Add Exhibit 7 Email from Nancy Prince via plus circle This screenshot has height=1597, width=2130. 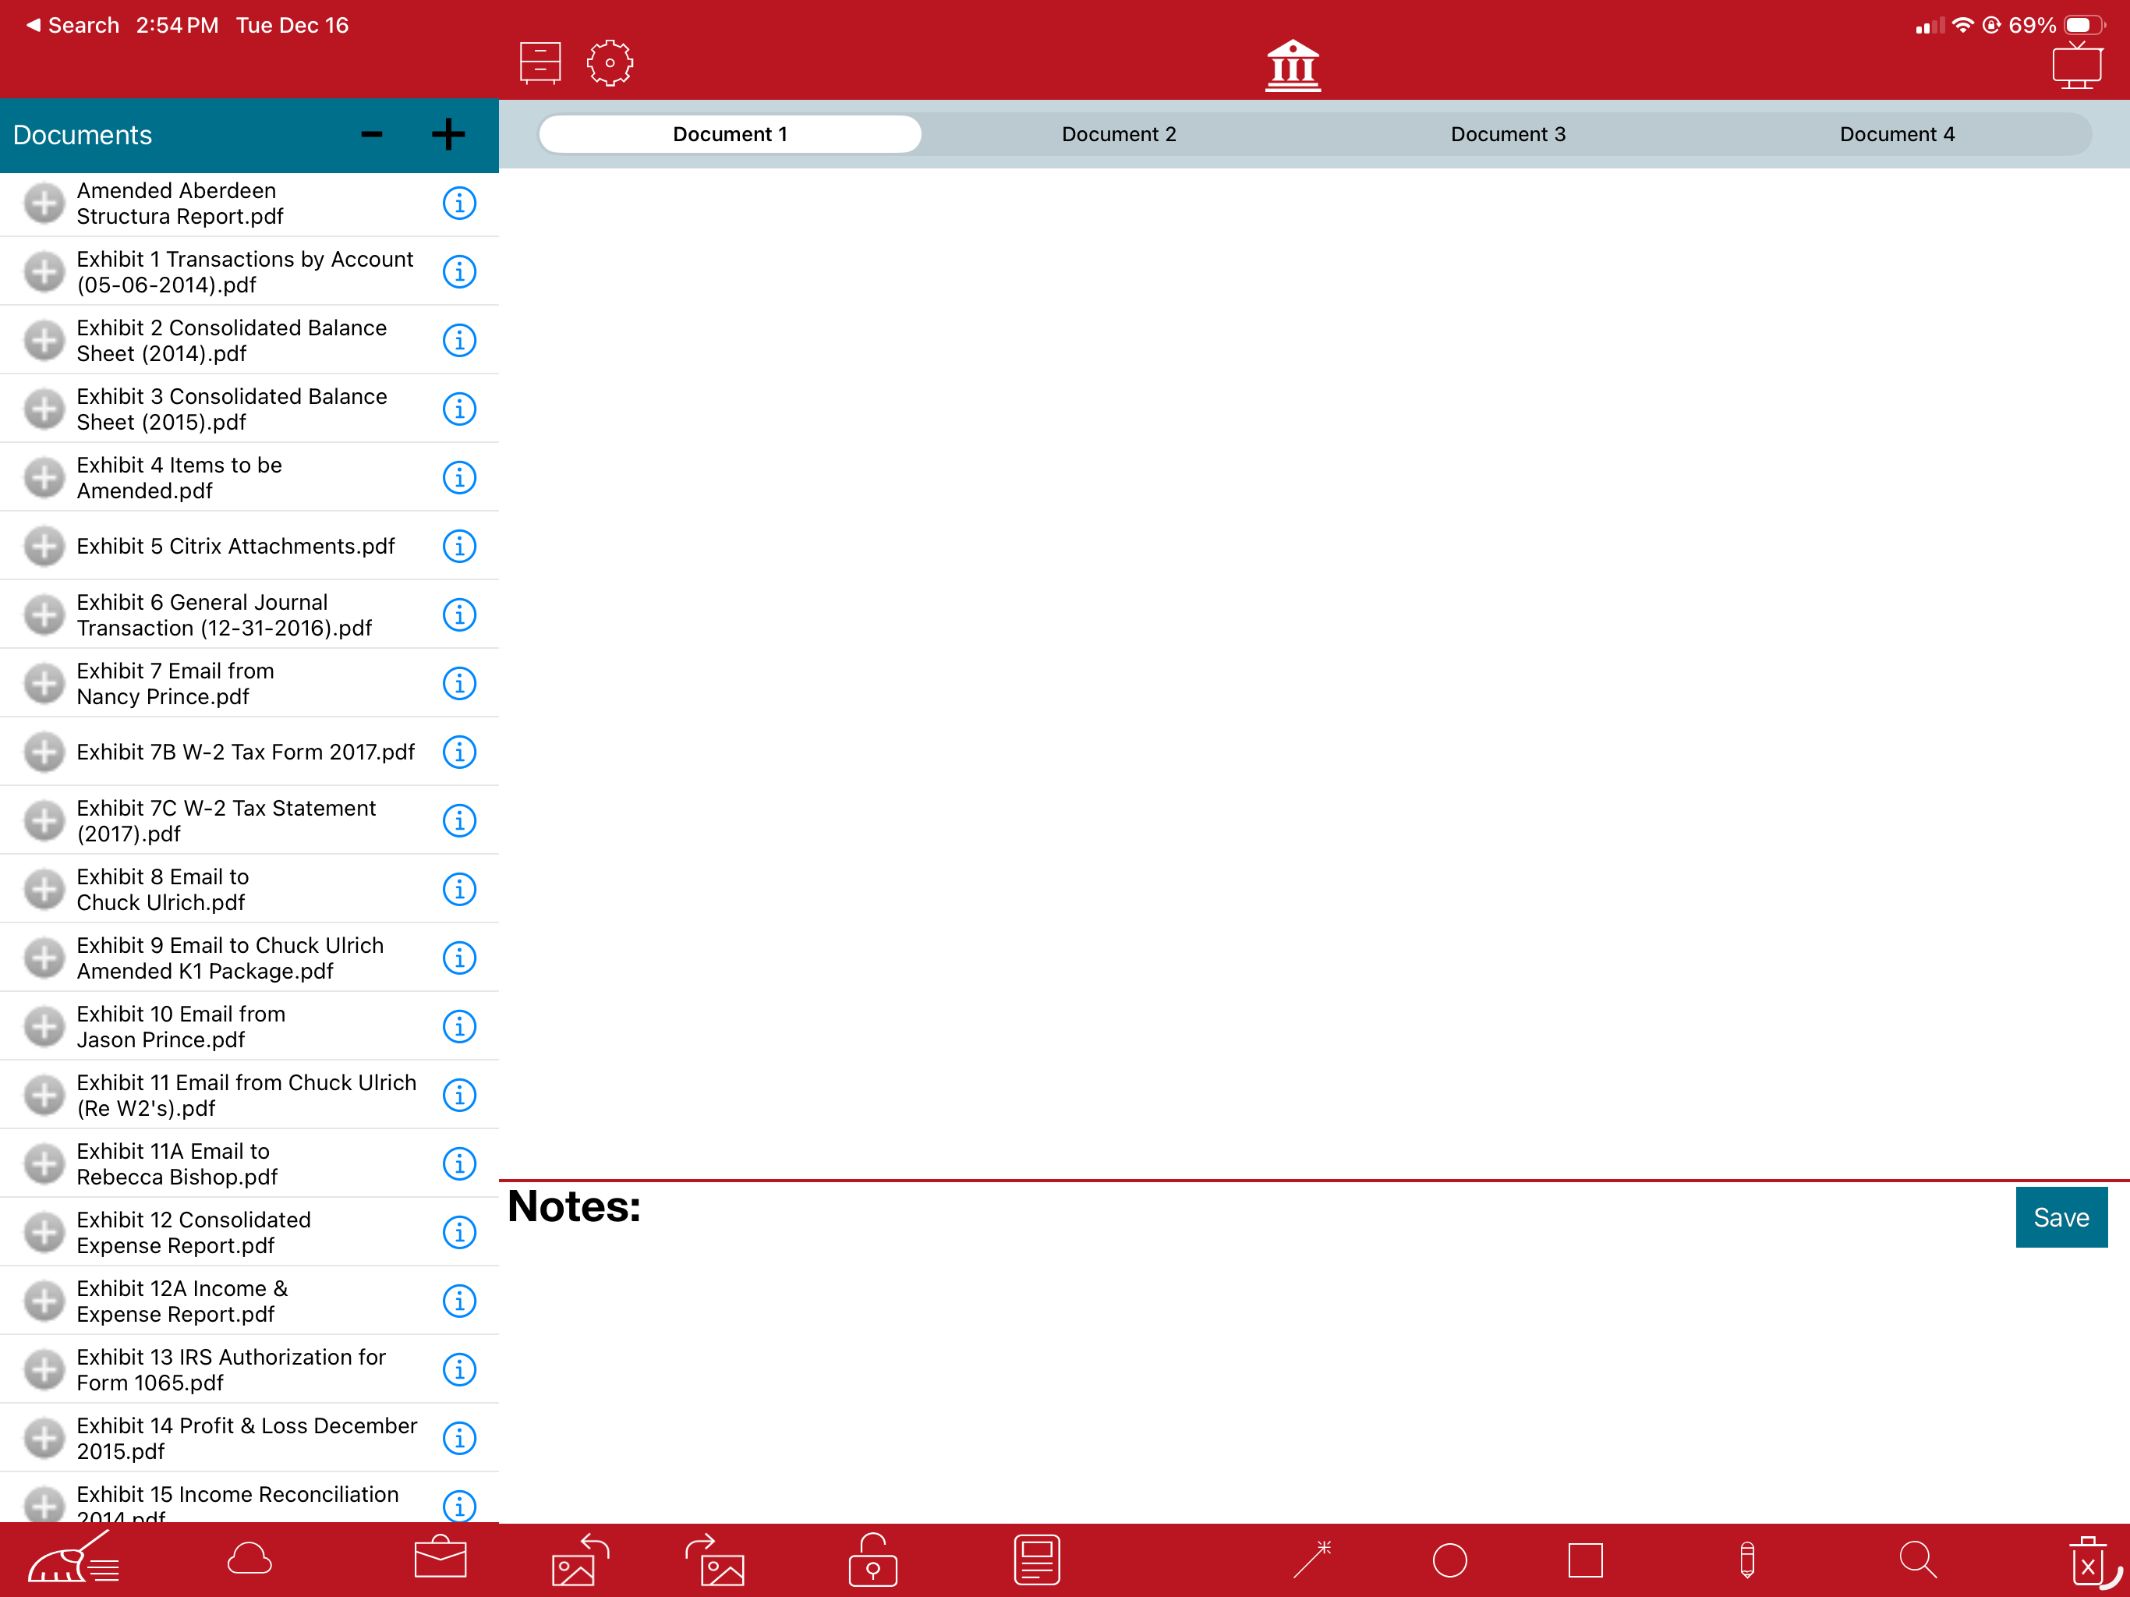[44, 684]
